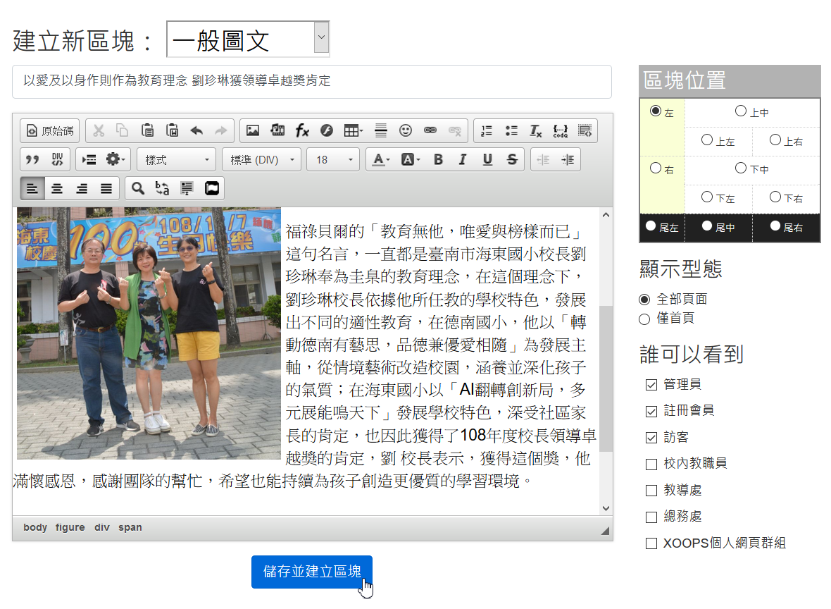The height and width of the screenshot is (609, 831).
Task: Click the insert link icon
Action: (x=430, y=130)
